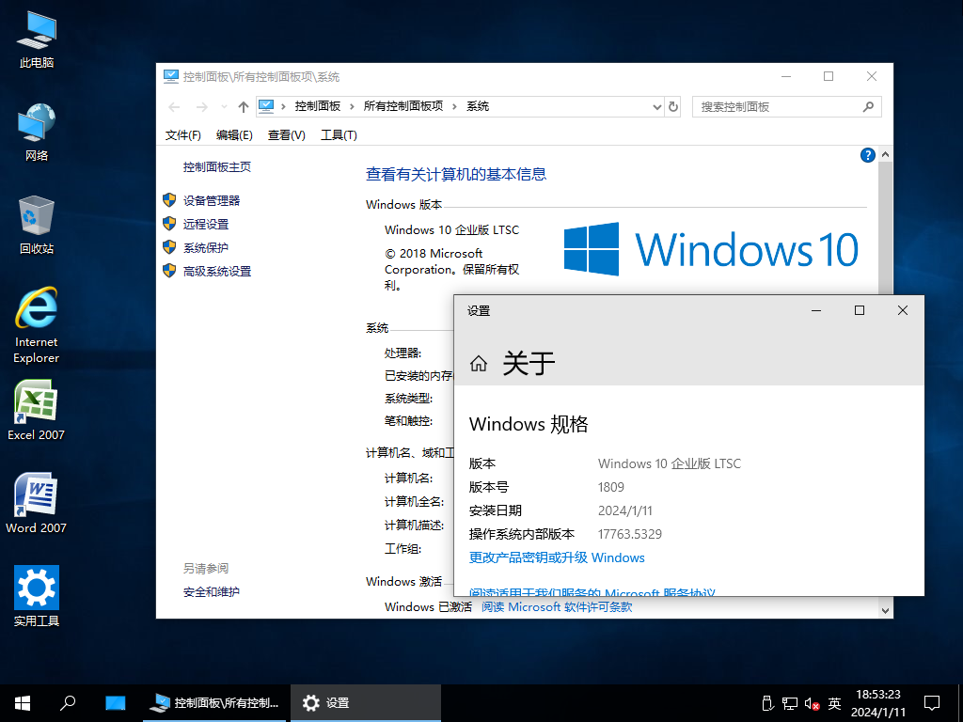
Task: Click the Up arrow in Control Panel
Action: (244, 107)
